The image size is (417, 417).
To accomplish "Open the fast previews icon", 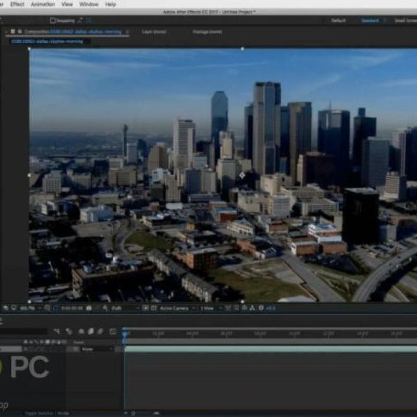I will coord(236,308).
